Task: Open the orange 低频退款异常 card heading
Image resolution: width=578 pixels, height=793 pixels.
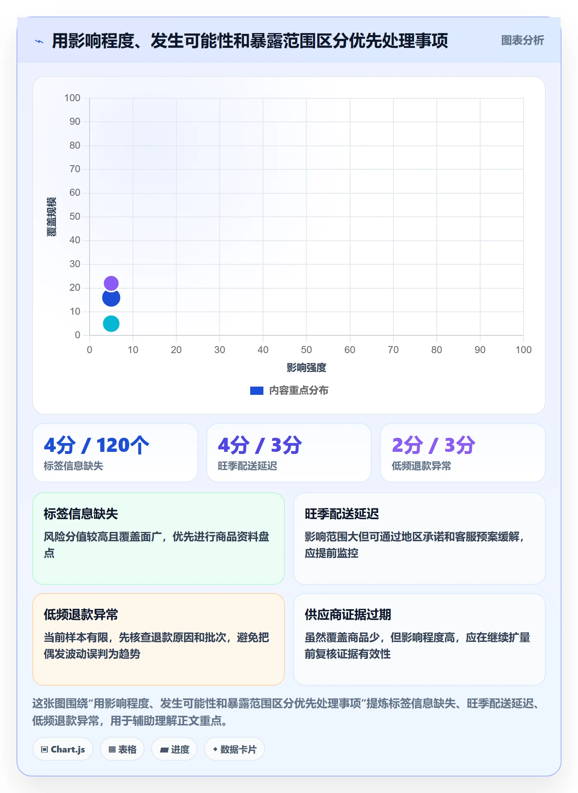Action: tap(81, 615)
